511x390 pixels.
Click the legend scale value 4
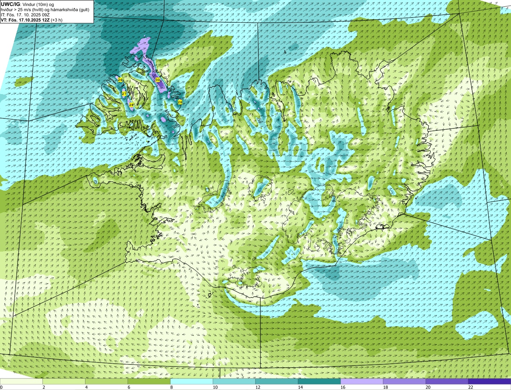[x=86, y=387]
